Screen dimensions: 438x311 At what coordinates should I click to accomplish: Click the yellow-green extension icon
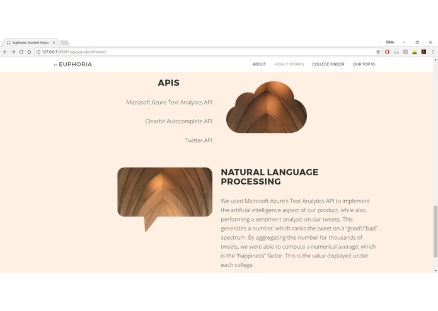pyautogui.click(x=415, y=52)
